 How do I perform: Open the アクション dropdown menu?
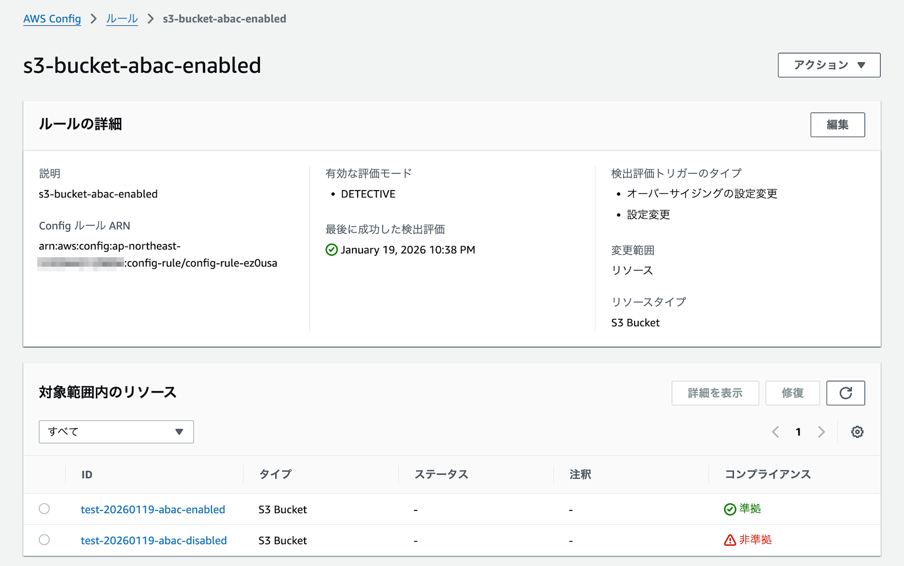tap(829, 65)
